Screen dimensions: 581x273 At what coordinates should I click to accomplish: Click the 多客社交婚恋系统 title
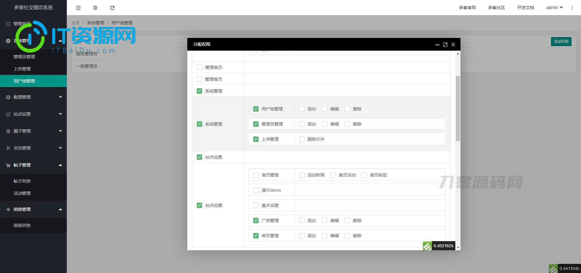[33, 8]
